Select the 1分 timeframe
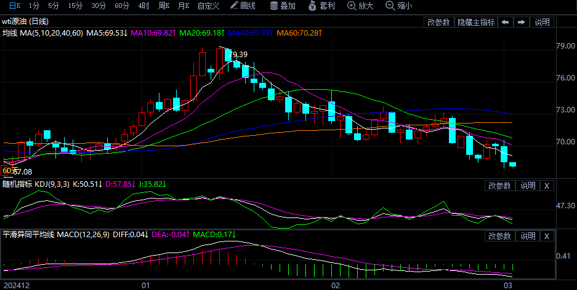577x290 pixels. [34, 6]
